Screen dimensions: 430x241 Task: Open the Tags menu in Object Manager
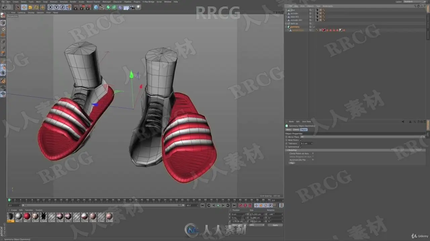318,6
